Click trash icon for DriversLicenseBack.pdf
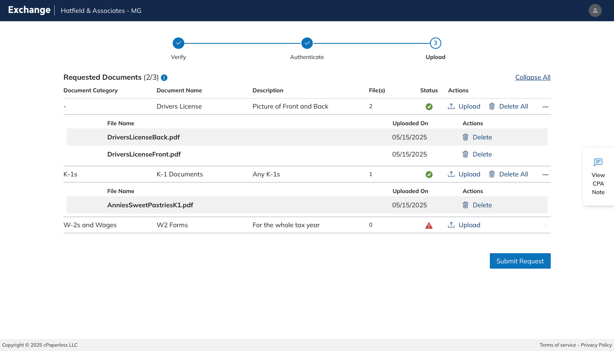This screenshot has width=614, height=351. tap(465, 137)
